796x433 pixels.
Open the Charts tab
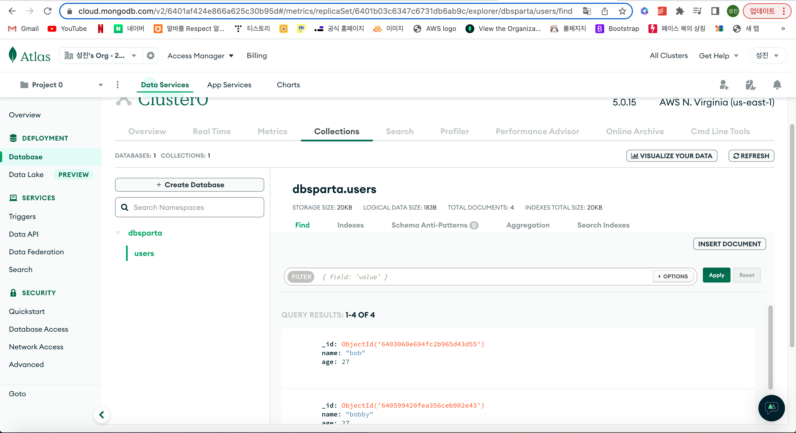point(288,85)
